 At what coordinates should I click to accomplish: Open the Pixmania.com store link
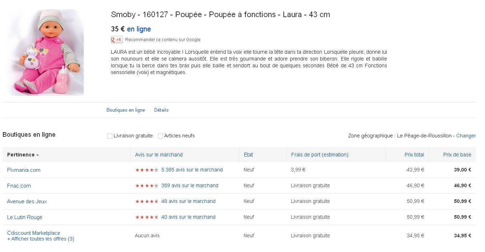click(24, 170)
